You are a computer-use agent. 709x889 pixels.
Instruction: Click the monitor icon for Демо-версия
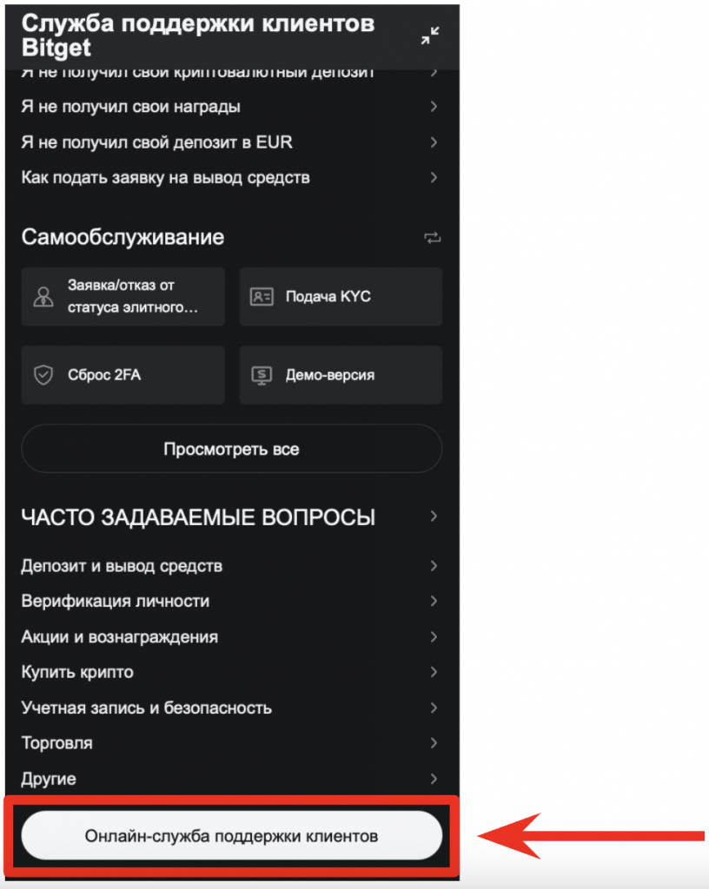[262, 375]
